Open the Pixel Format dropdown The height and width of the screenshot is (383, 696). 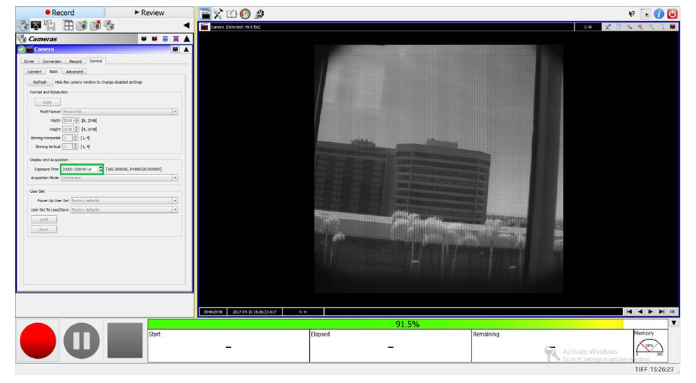[175, 112]
